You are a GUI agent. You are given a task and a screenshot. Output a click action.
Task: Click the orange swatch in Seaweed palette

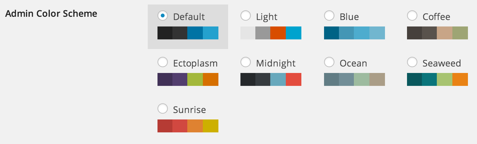coord(460,79)
